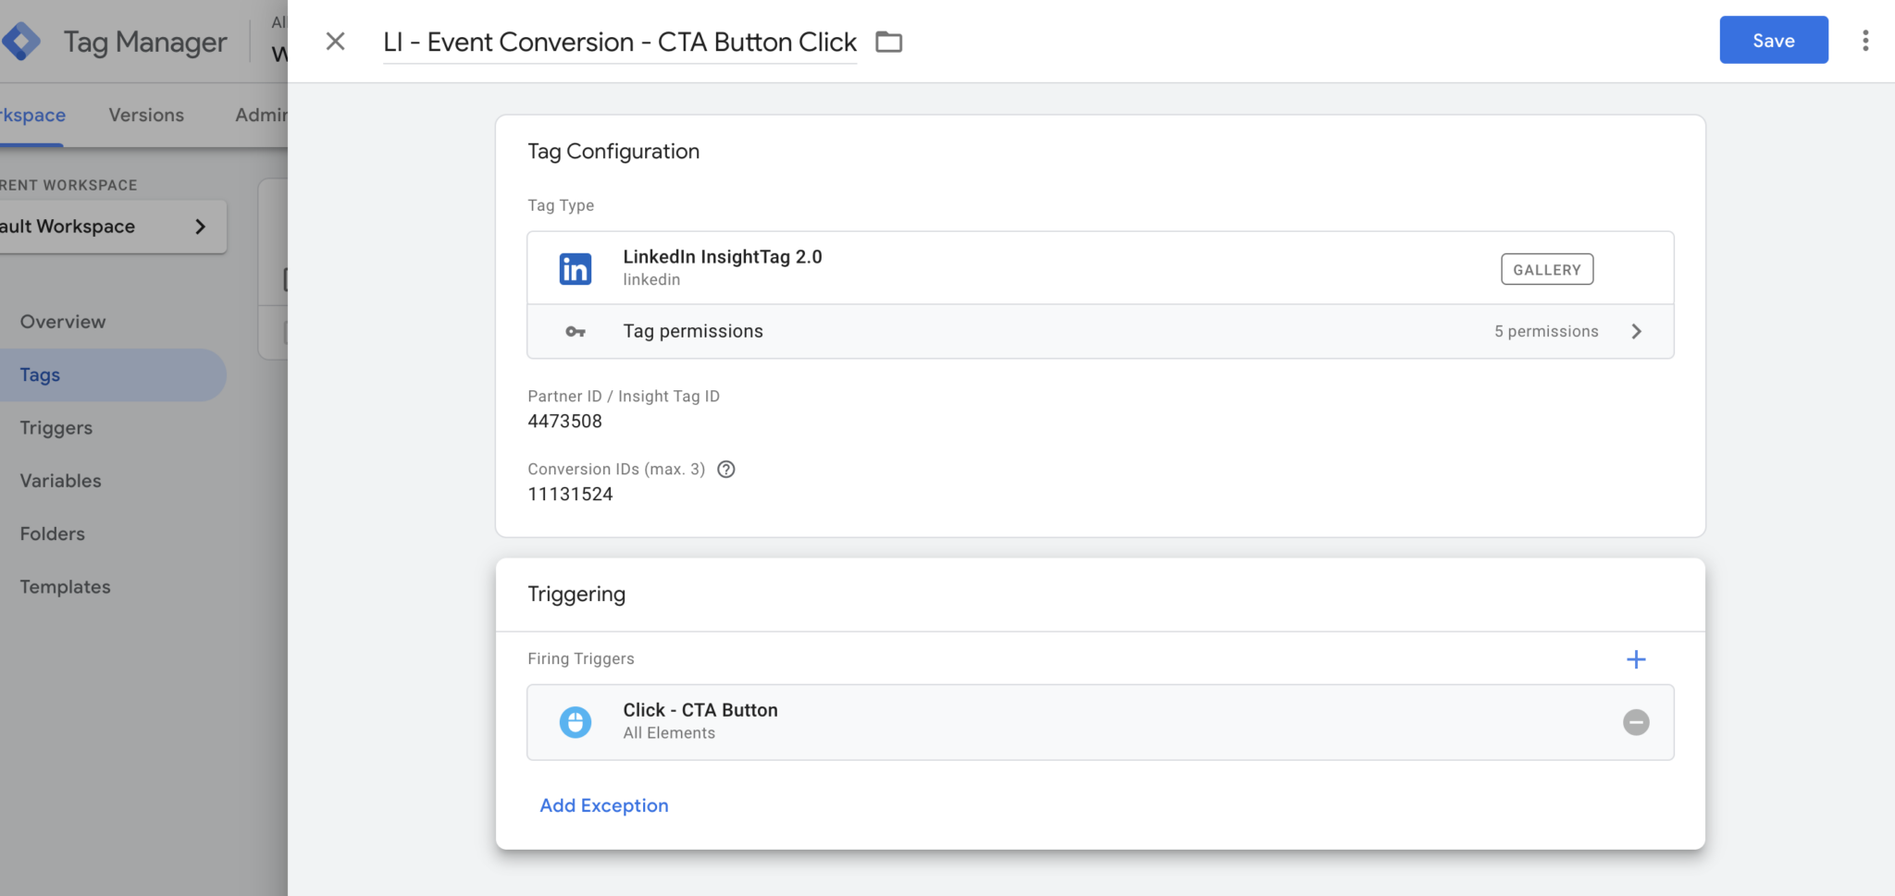The width and height of the screenshot is (1895, 896).
Task: Open the Triggers section in the sidebar
Action: [55, 427]
